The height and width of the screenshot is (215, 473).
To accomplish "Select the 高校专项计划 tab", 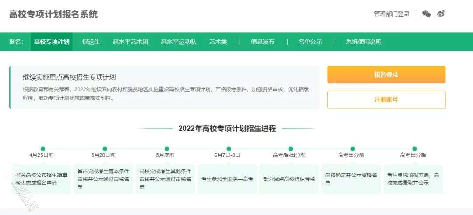I will (x=52, y=42).
